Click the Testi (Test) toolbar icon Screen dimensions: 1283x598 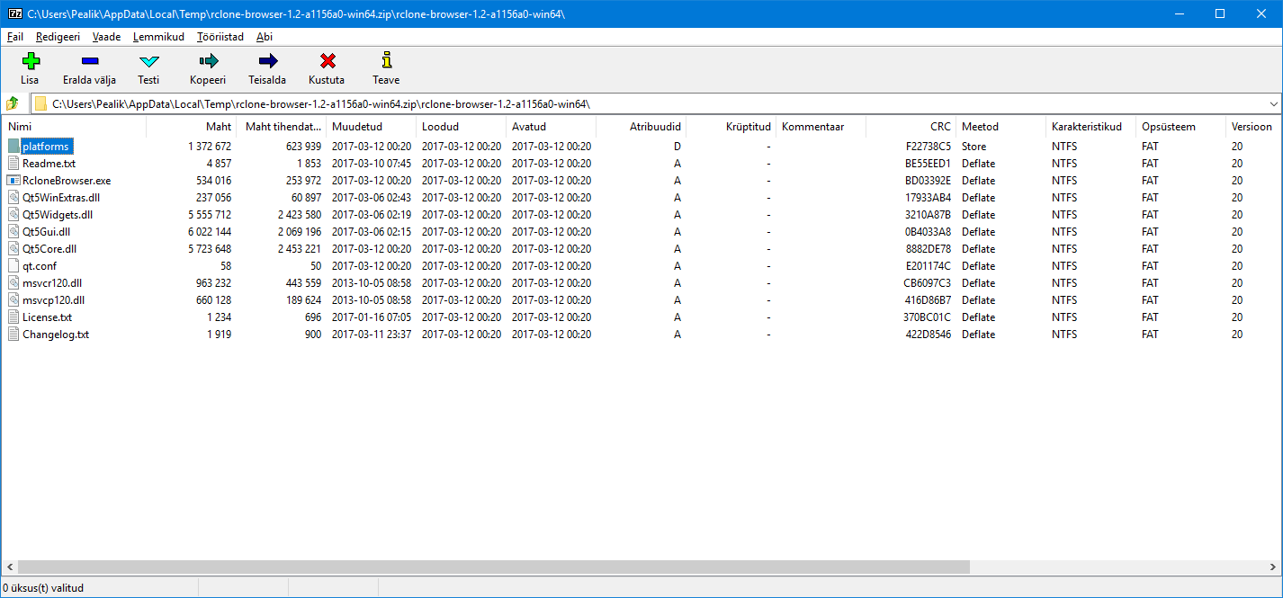pyautogui.click(x=148, y=61)
